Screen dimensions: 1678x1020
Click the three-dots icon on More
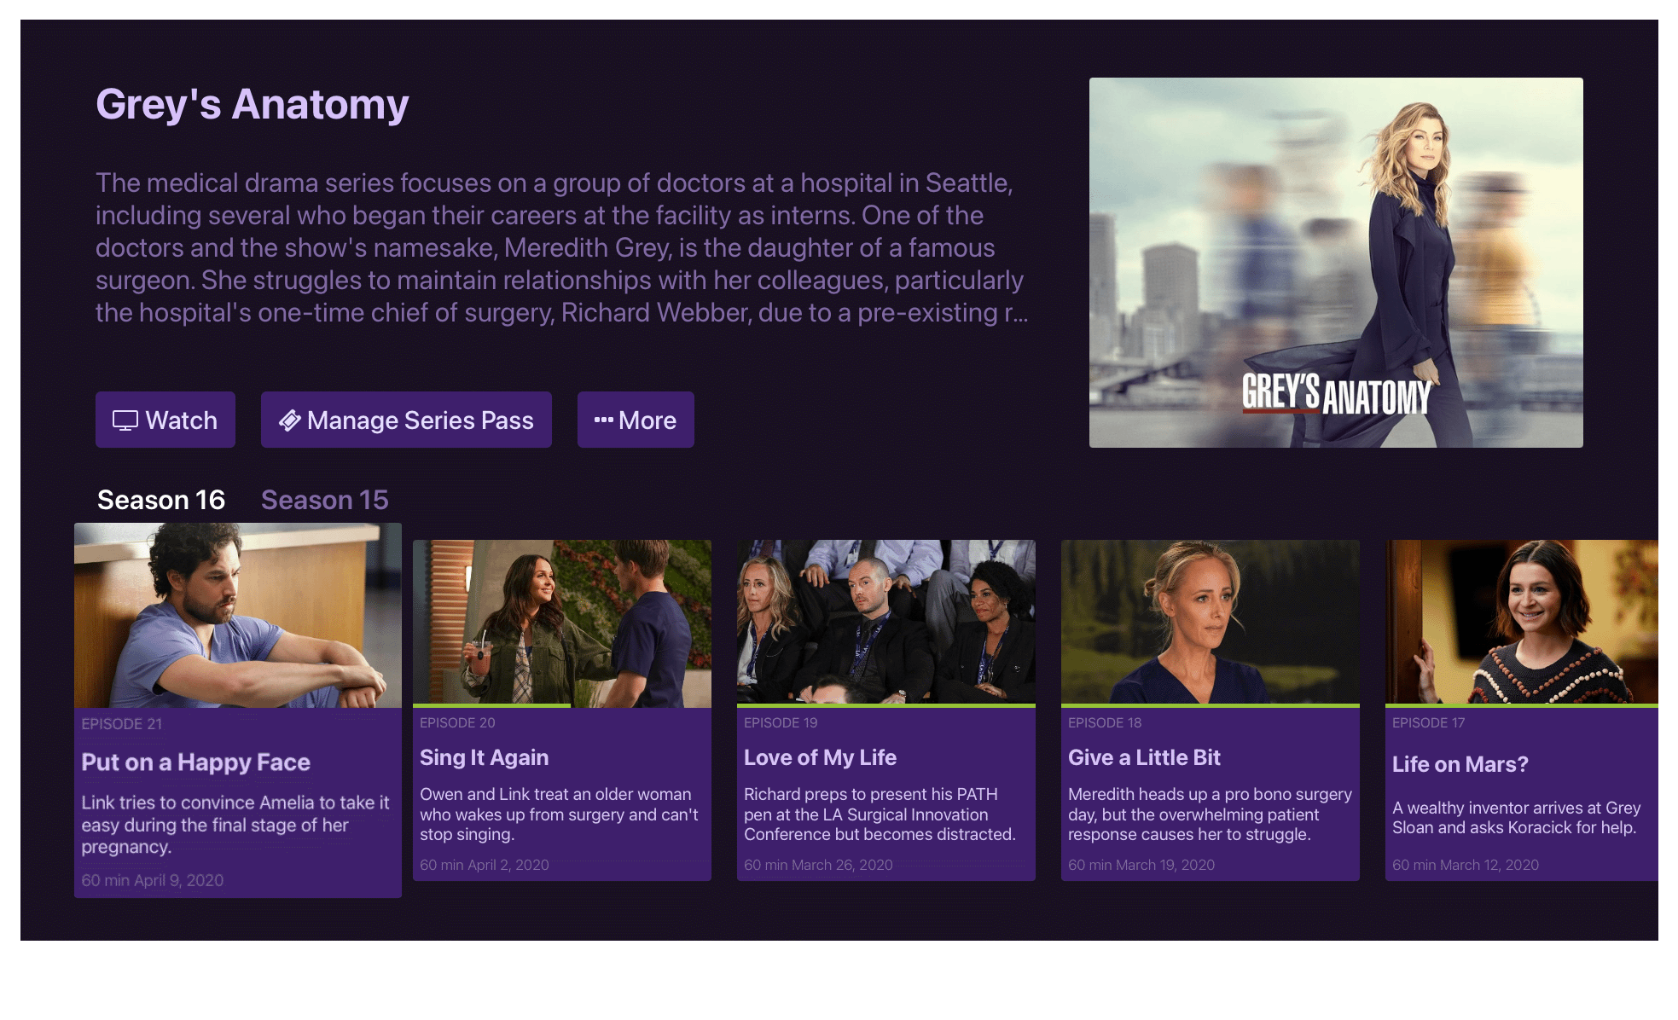pos(604,420)
